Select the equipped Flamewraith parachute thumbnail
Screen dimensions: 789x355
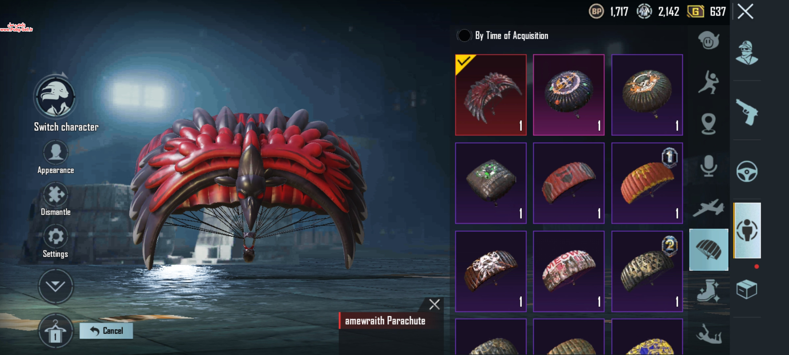(491, 95)
